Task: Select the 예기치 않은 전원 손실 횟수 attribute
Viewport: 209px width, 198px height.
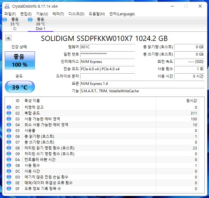Action: coord(46,177)
